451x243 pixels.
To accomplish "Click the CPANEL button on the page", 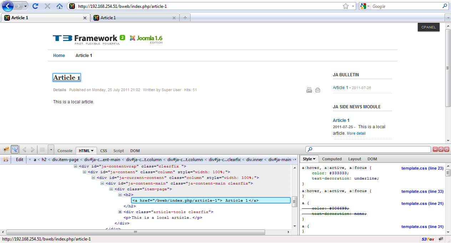I will (429, 27).
